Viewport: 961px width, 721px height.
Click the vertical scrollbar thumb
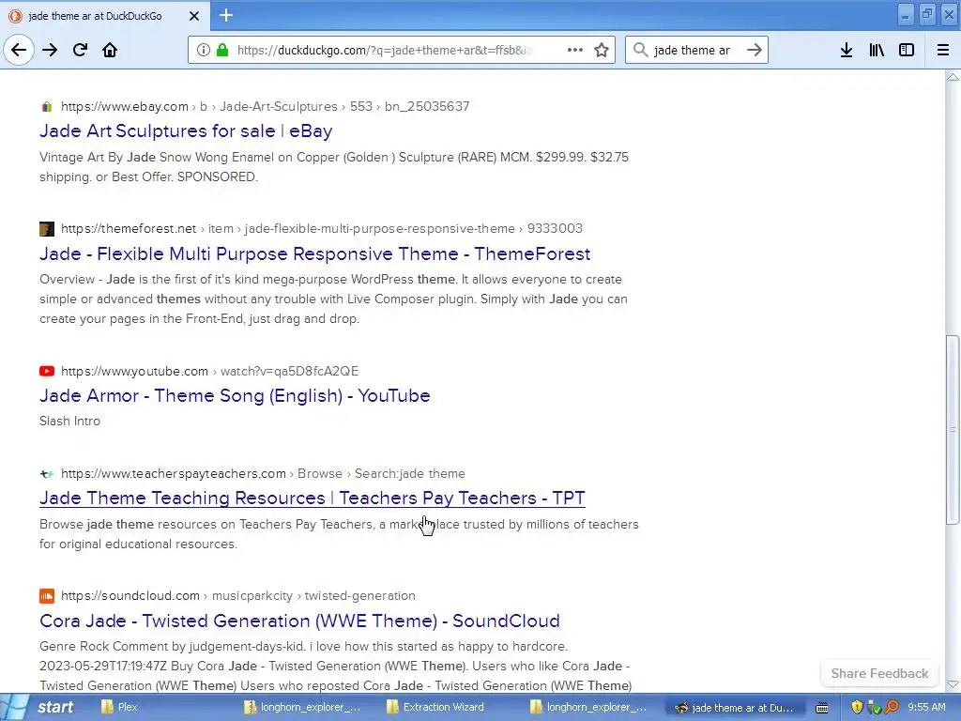[x=952, y=429]
